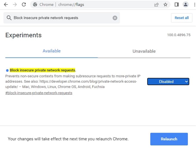This screenshot has height=151, width=196.
Task: Open the user profile avatar
Action: pyautogui.click(x=186, y=4)
